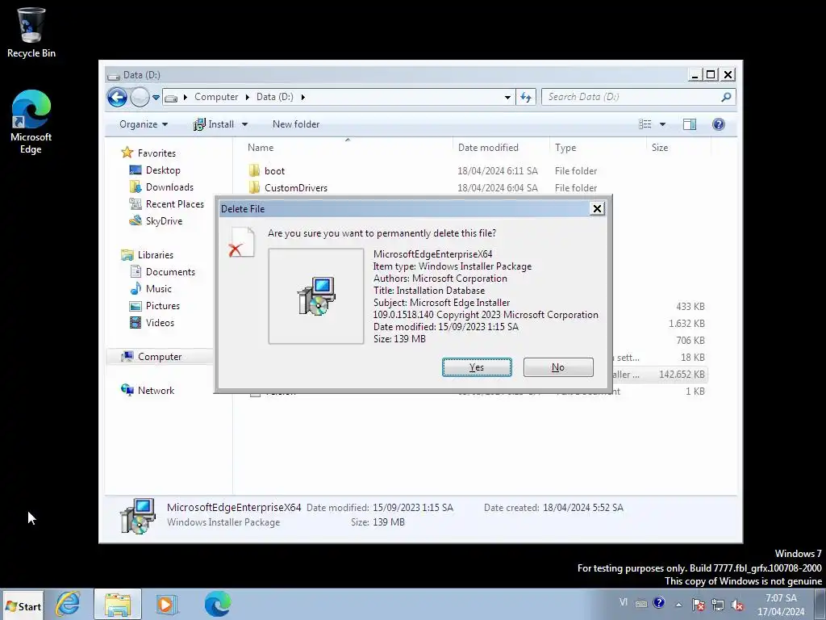Screen dimensions: 826x620
Task: Click Computer in the address bar
Action: point(216,97)
